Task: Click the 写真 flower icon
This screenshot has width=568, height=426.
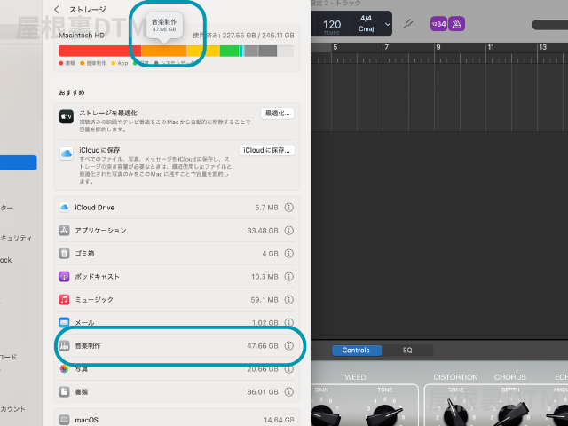Action: pyautogui.click(x=64, y=369)
